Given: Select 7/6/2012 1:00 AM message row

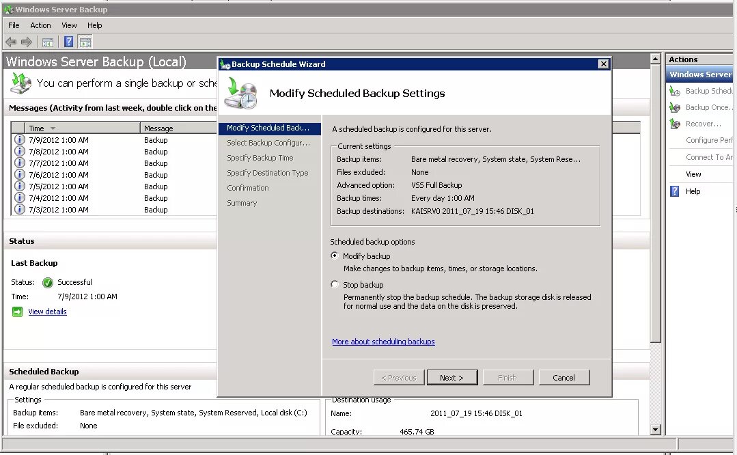Looking at the screenshot, I should 114,174.
